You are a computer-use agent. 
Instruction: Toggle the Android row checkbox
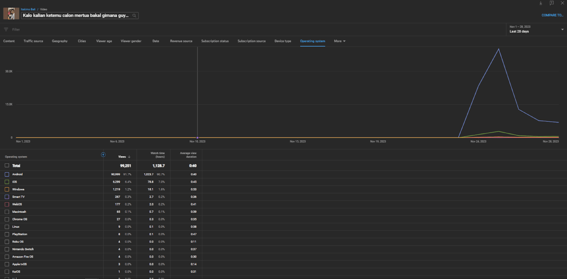click(7, 174)
